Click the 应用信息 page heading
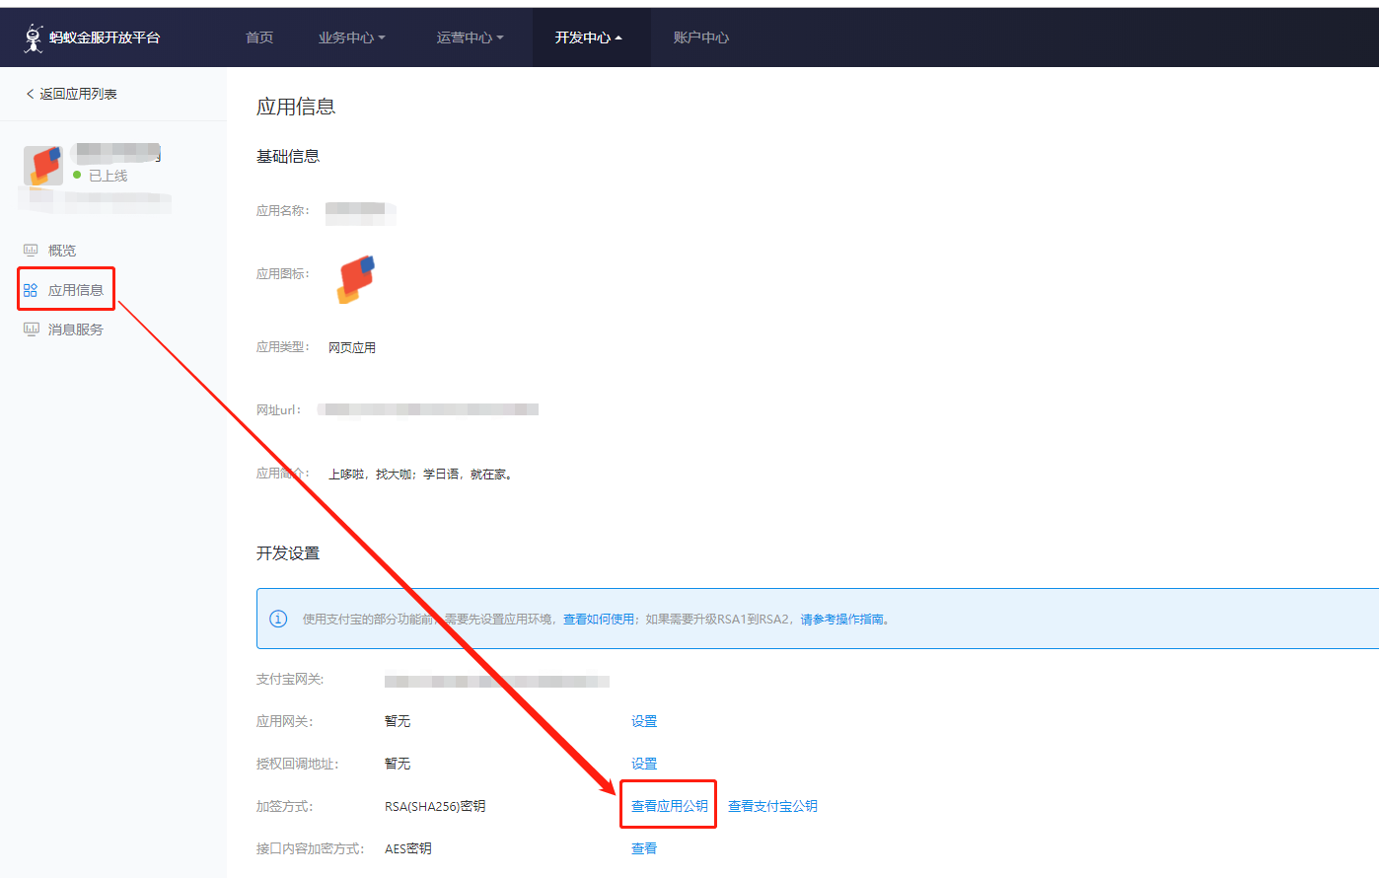Image resolution: width=1379 pixels, height=878 pixels. (x=296, y=107)
